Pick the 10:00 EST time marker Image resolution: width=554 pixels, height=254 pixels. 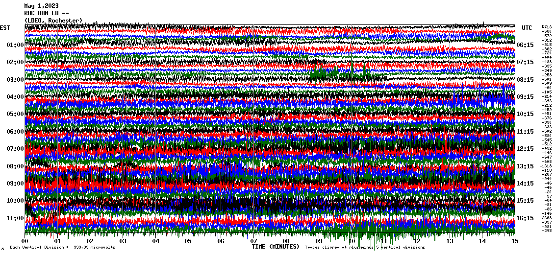pos(15,201)
